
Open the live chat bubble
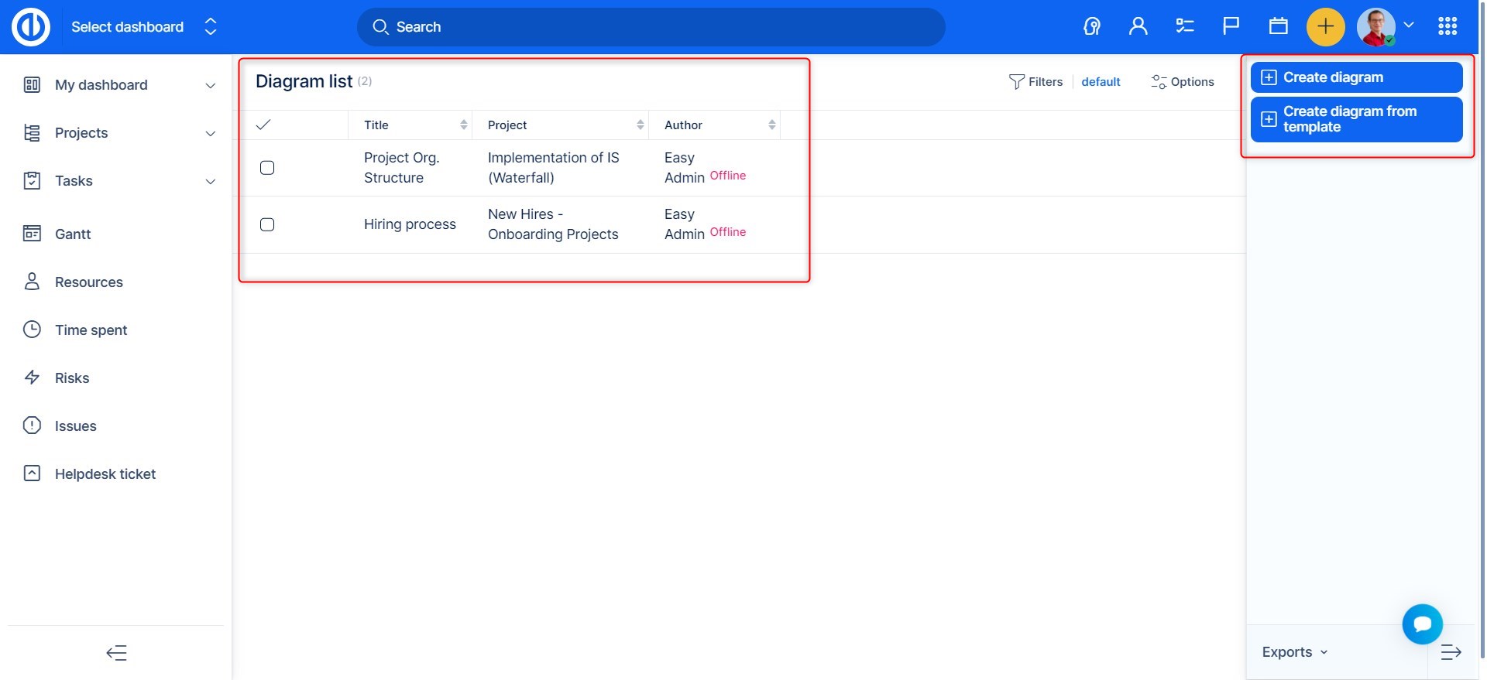[x=1422, y=624]
